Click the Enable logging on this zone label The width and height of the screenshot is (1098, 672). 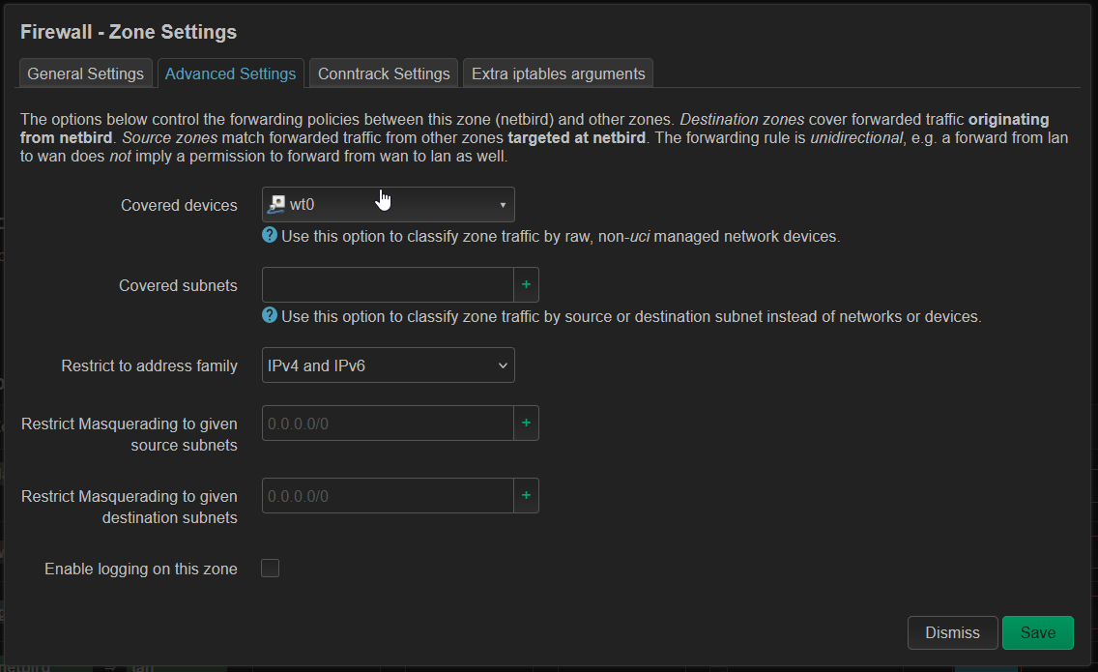click(141, 569)
